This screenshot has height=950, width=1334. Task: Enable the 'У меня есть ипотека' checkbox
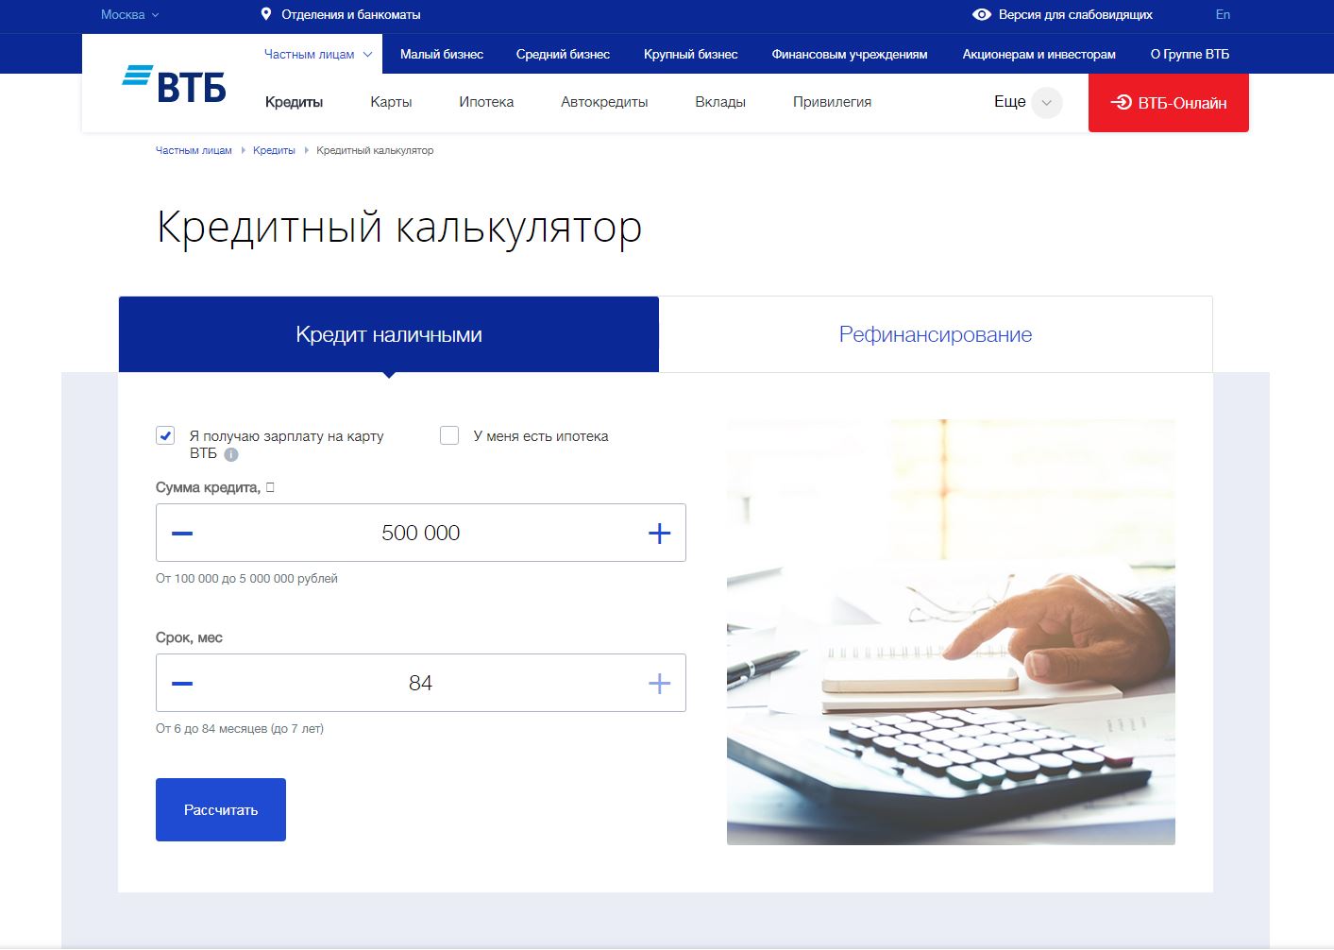tap(449, 435)
